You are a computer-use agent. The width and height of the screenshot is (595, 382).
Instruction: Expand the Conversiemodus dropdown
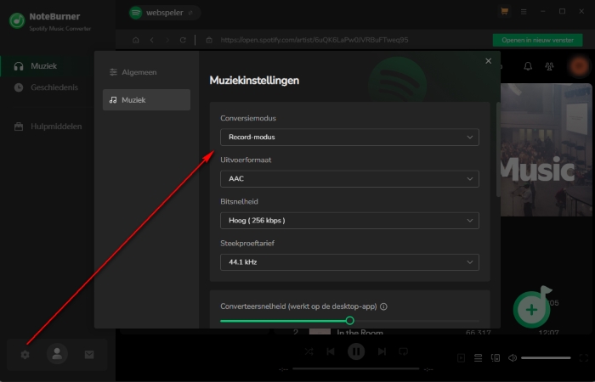coord(348,137)
